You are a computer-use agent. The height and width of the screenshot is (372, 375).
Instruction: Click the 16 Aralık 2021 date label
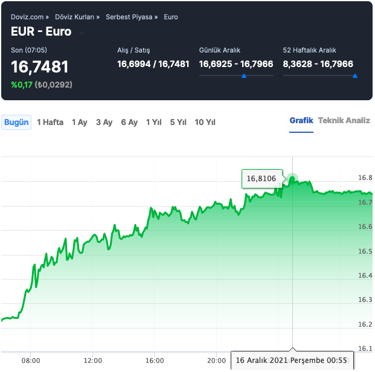[291, 361]
